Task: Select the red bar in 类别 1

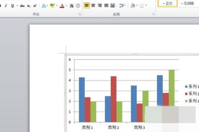Action: tap(88, 110)
